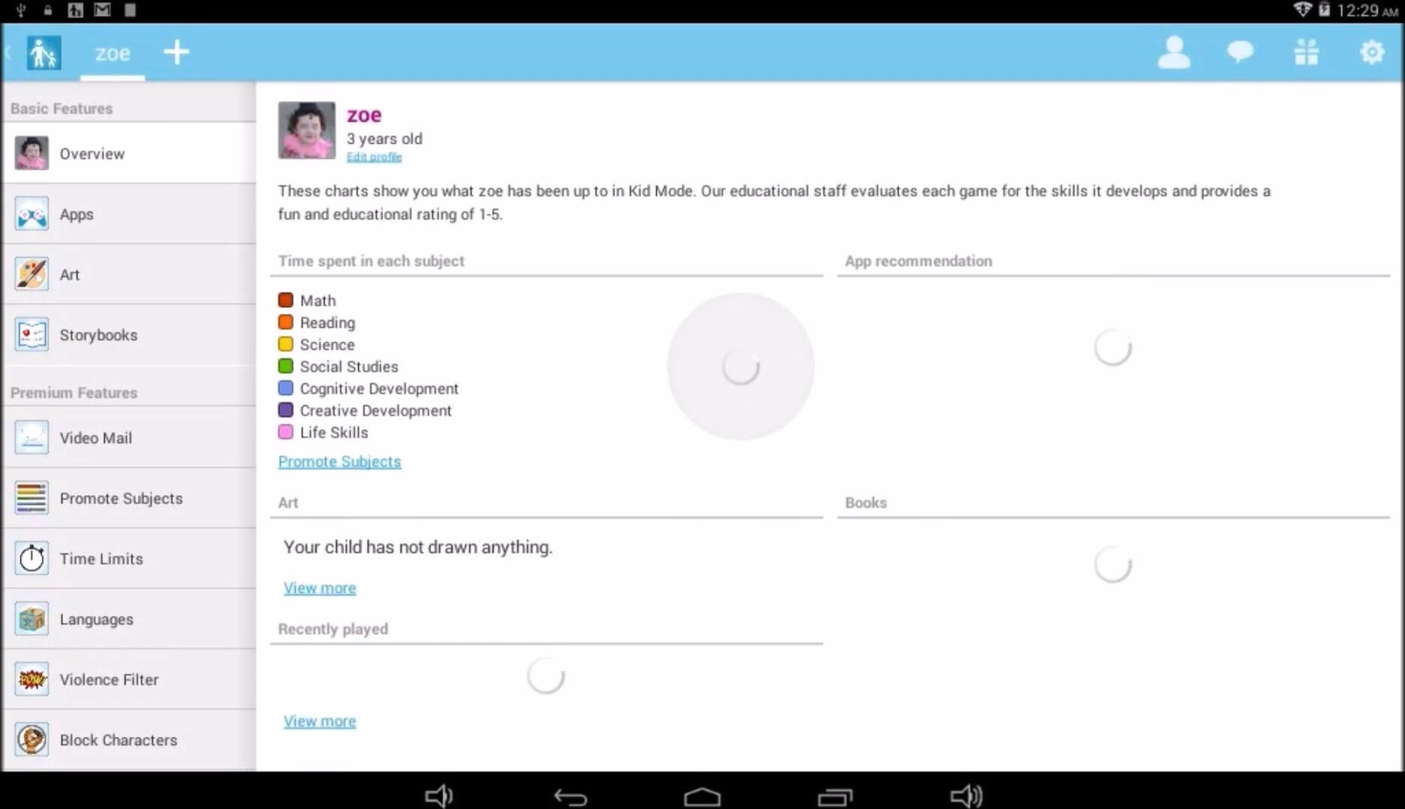
Task: Open the Violence Filter icon
Action: point(31,679)
